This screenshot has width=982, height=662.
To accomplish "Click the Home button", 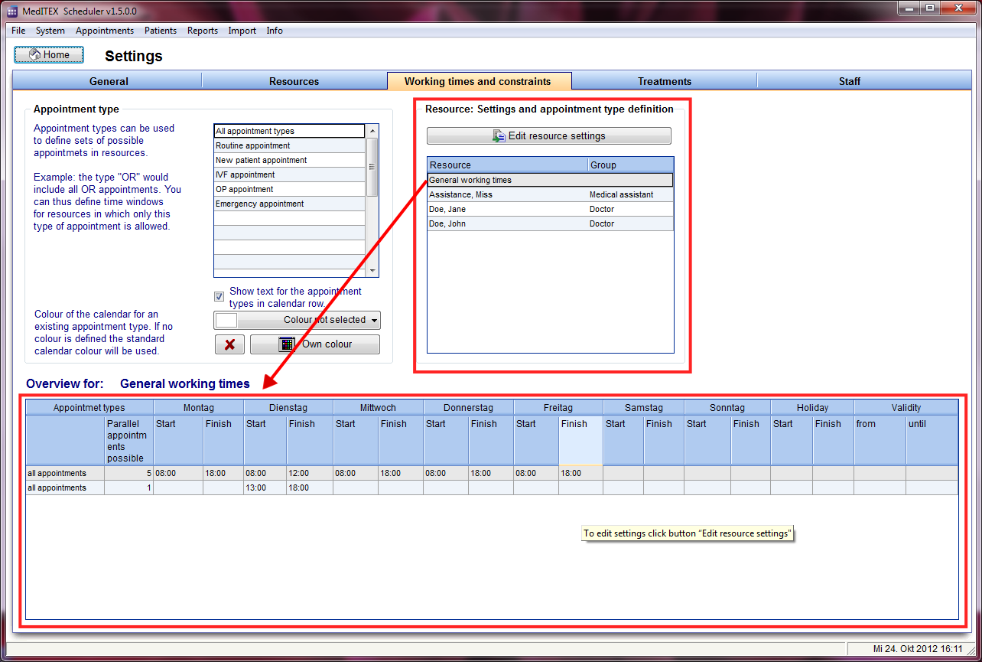I will coord(49,55).
